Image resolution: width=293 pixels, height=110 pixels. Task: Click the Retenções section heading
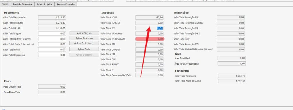pos(181,13)
